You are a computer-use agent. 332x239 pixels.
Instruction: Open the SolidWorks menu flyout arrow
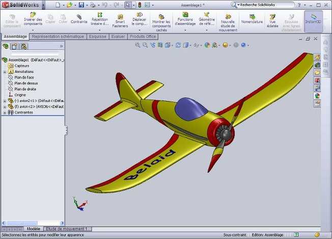coord(43,5)
